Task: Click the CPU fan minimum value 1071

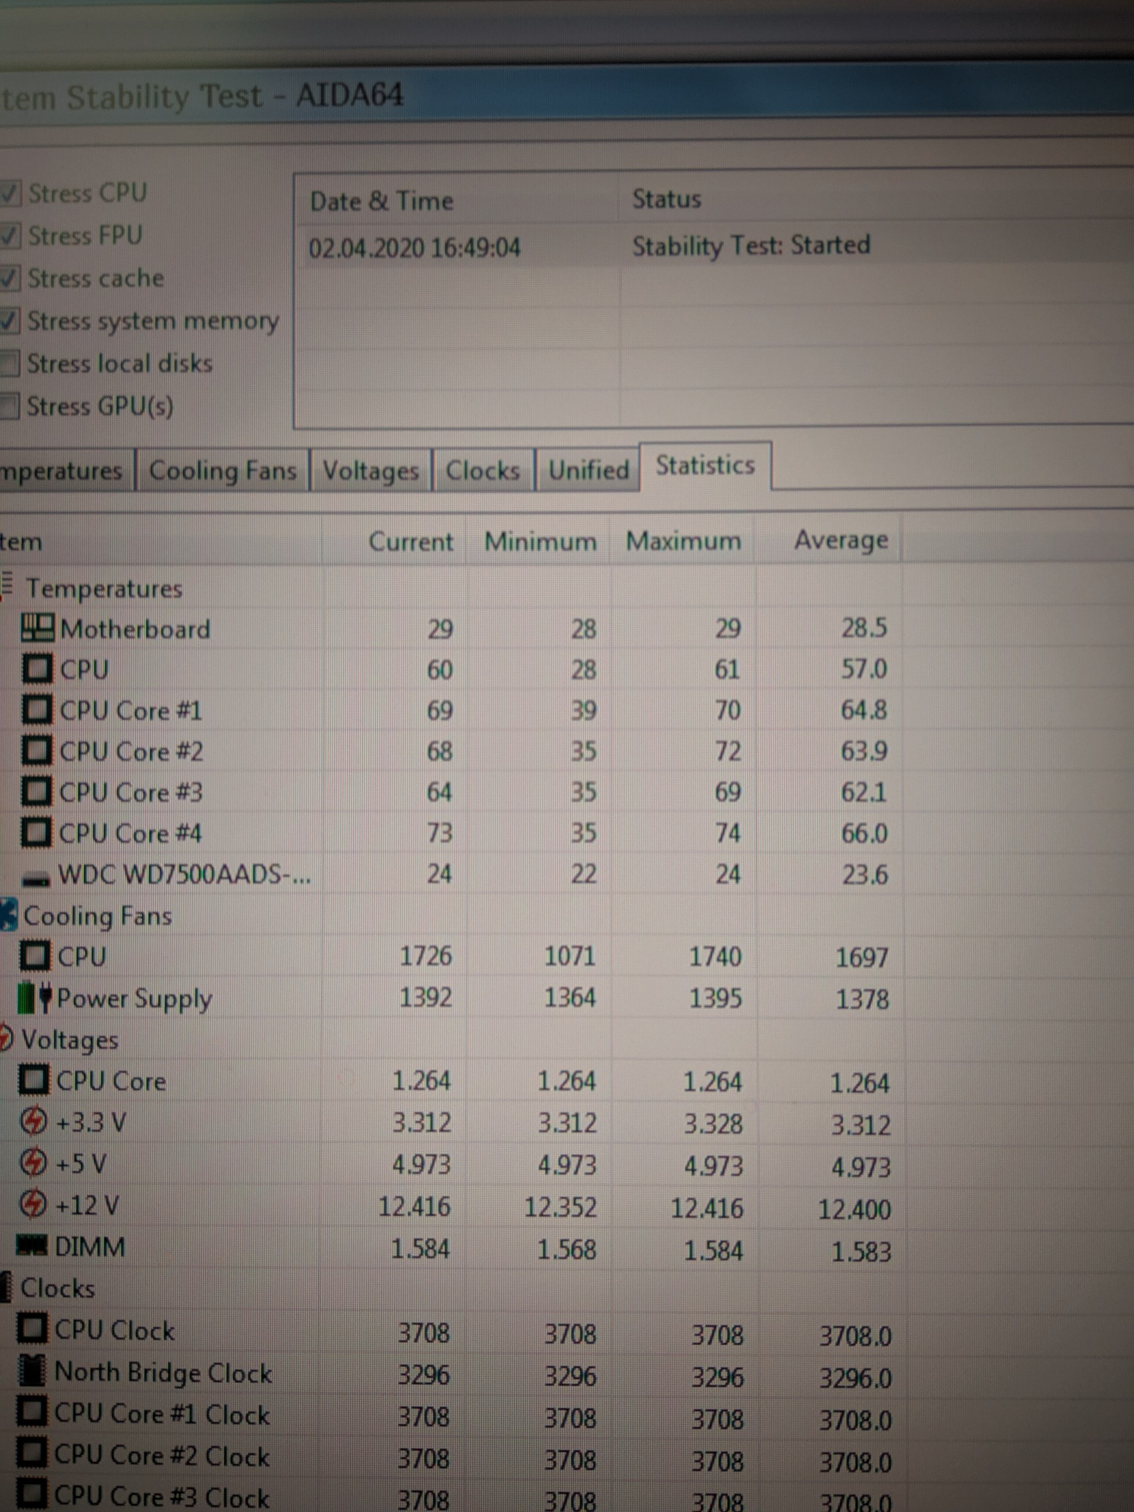Action: (x=569, y=956)
